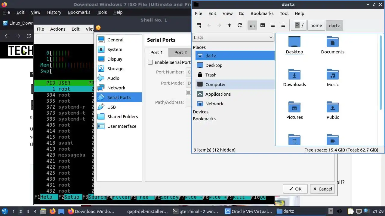The height and width of the screenshot is (216, 385).
Task: Switch to Port 2 tab
Action: click(180, 52)
